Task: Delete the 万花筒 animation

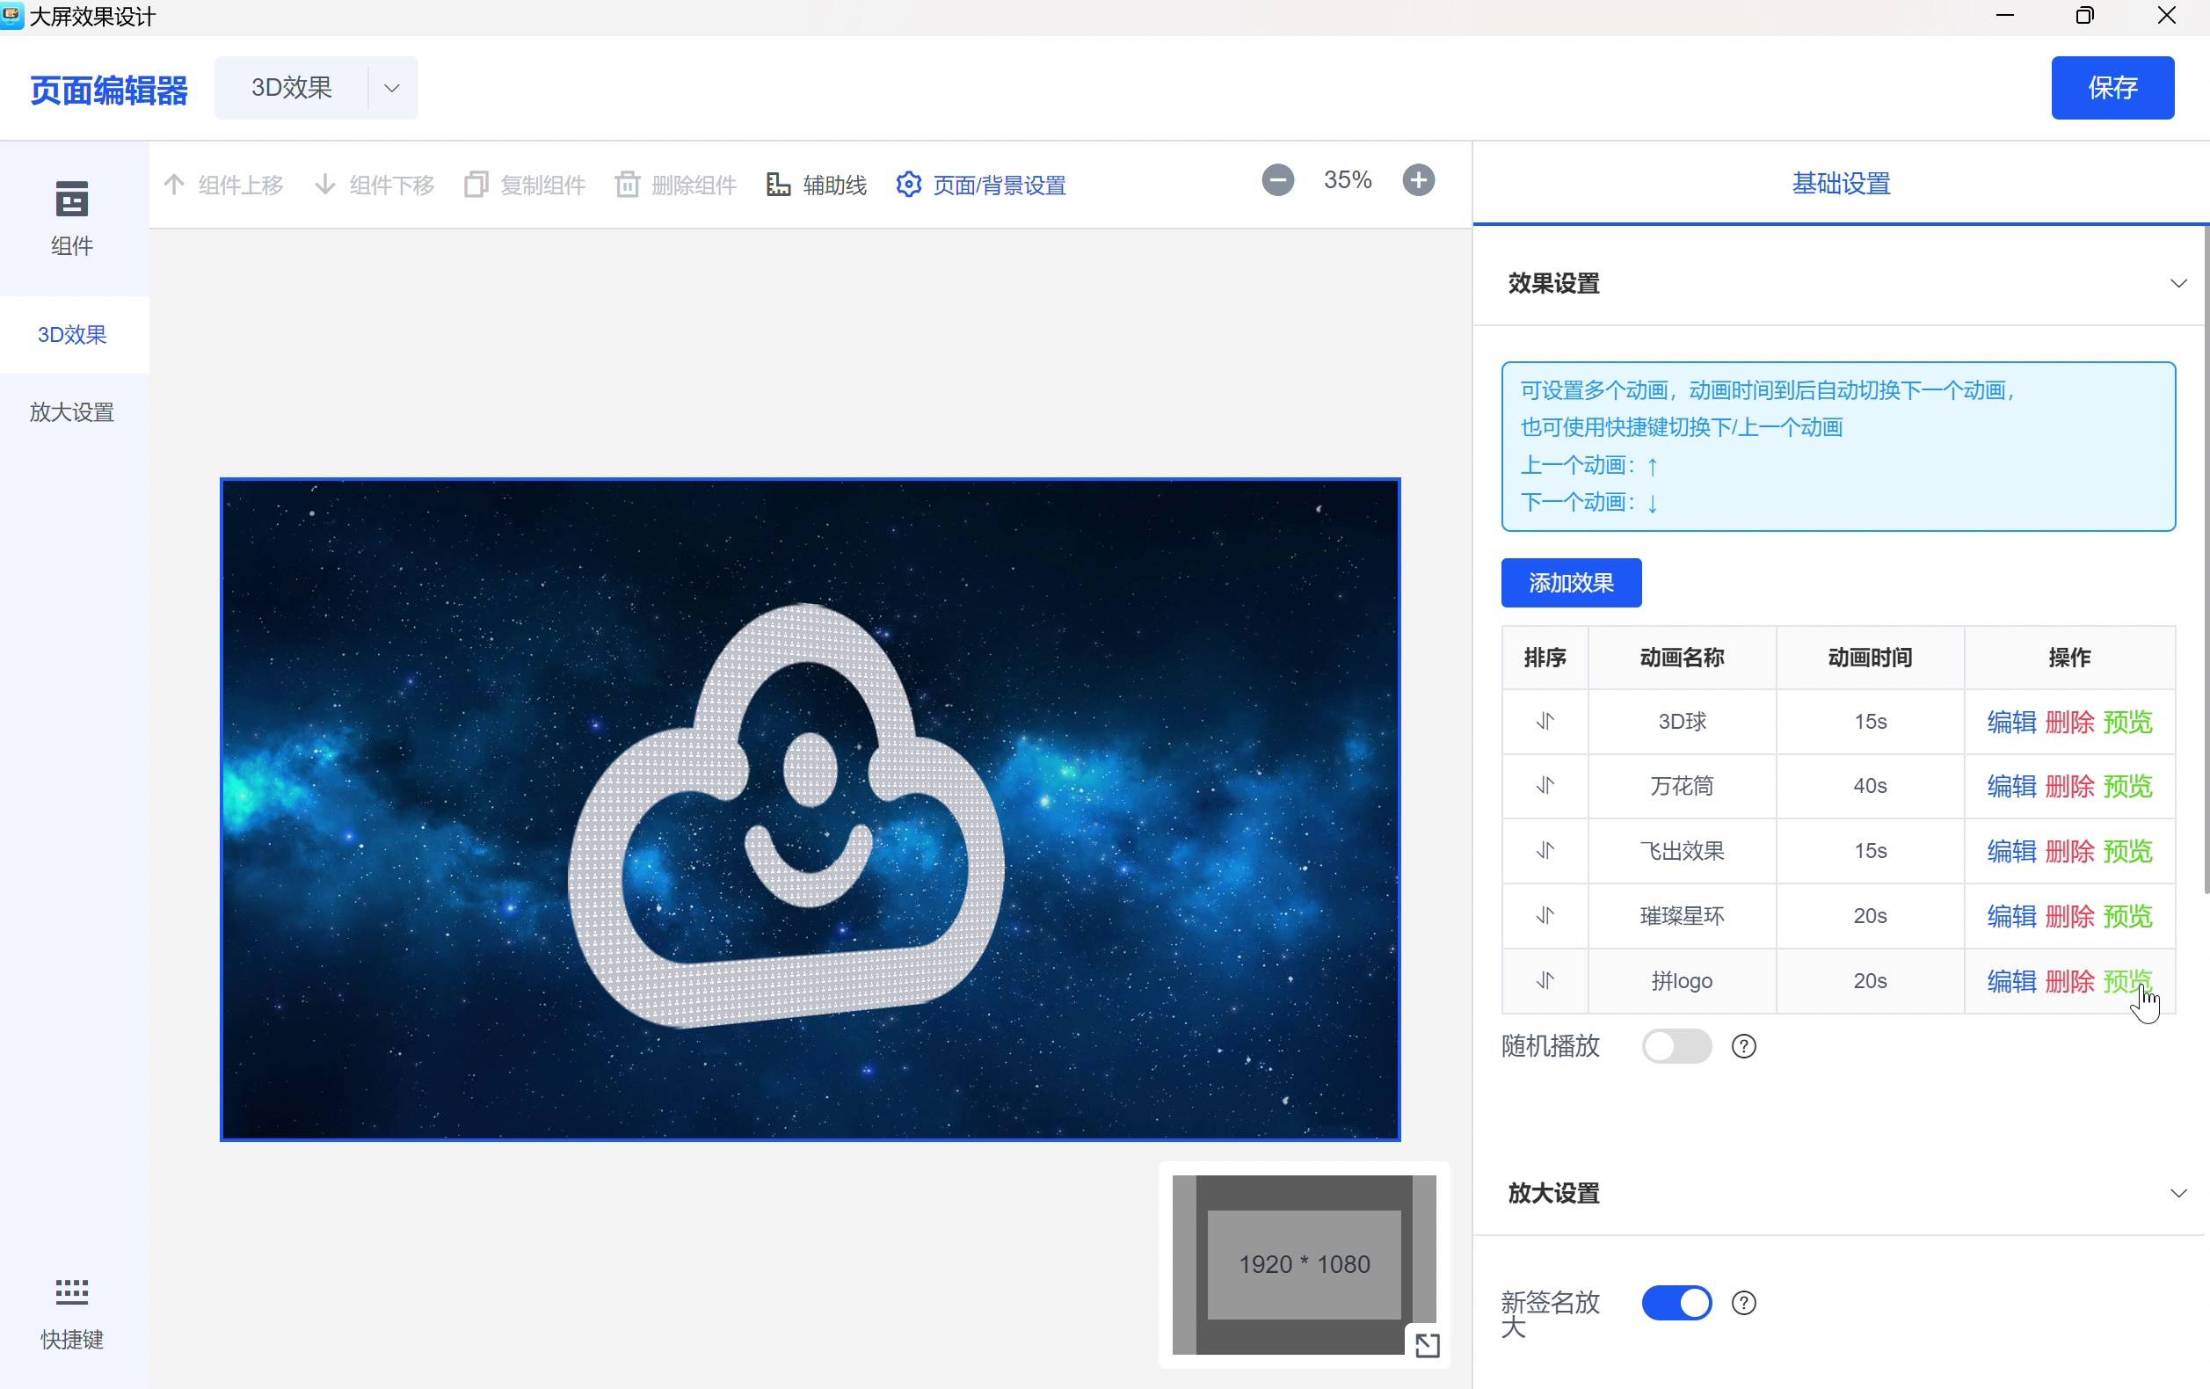Action: click(2068, 787)
